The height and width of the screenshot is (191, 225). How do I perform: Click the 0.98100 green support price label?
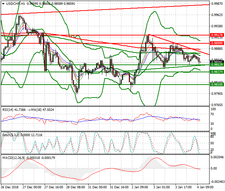pos(217,85)
